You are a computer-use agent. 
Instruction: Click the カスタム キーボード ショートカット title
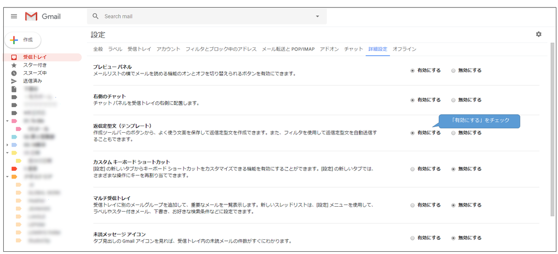pyautogui.click(x=132, y=162)
